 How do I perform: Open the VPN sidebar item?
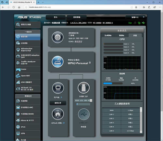pos(28,133)
